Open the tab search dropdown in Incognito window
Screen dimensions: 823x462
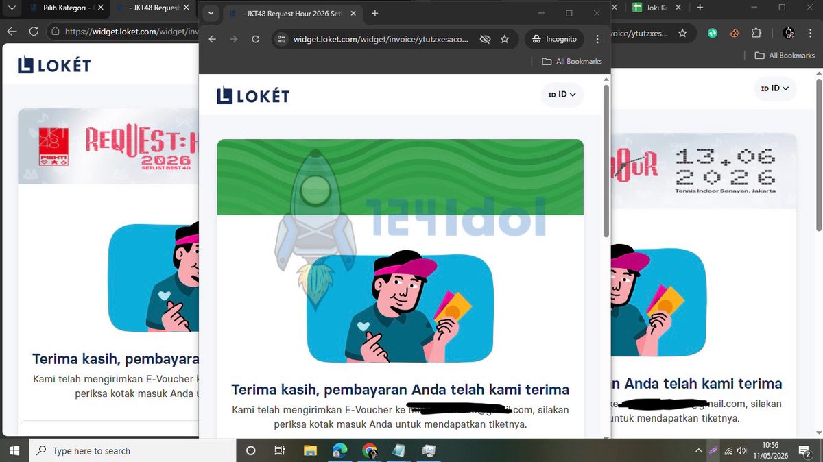[211, 14]
